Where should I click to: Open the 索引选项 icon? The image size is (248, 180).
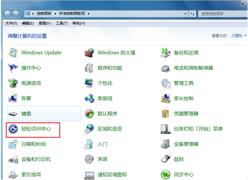coord(13,174)
